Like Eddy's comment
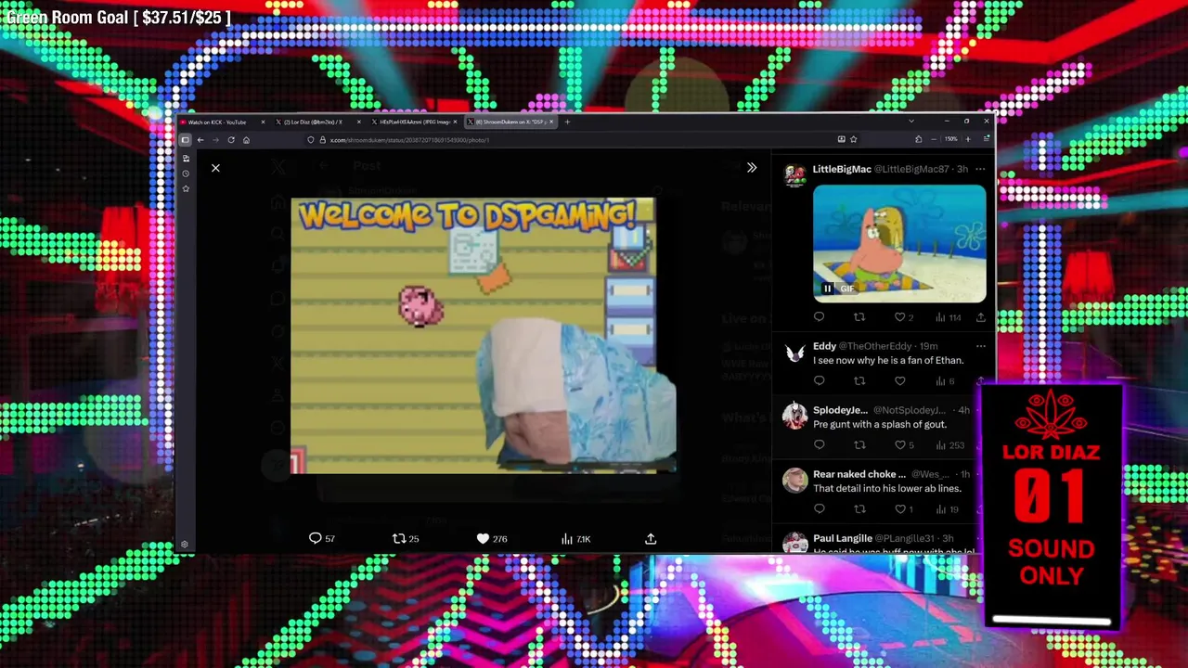 pyautogui.click(x=899, y=380)
